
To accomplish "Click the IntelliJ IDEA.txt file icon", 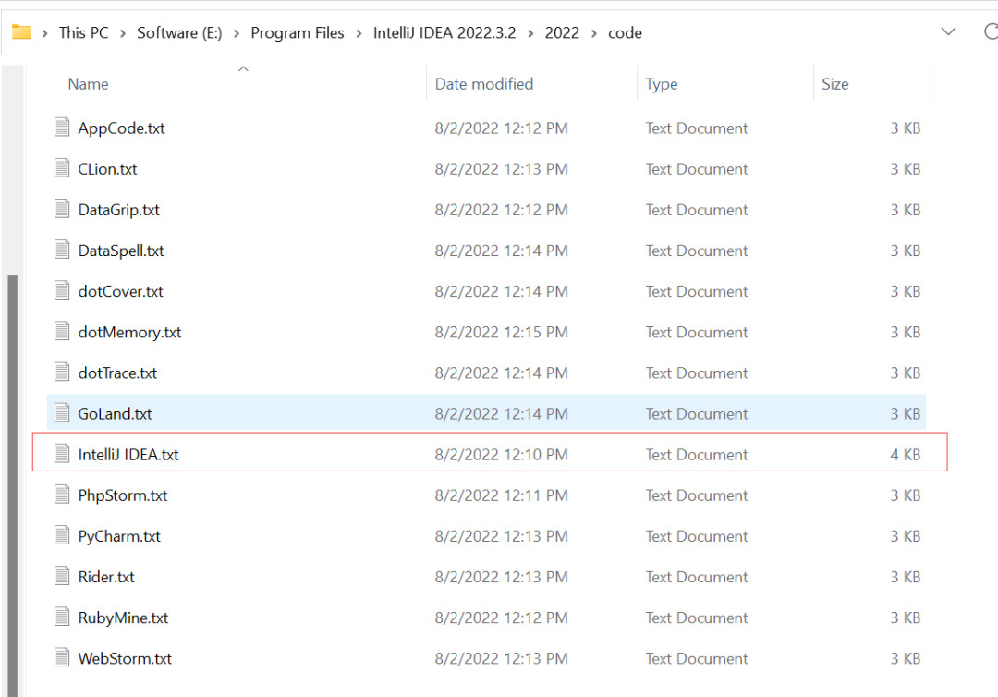I will coord(62,453).
